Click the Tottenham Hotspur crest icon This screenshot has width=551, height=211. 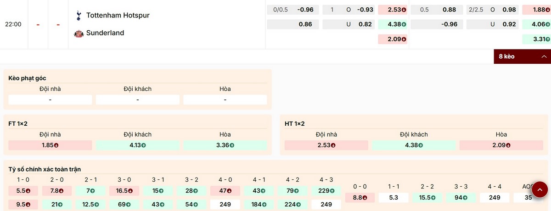click(79, 15)
